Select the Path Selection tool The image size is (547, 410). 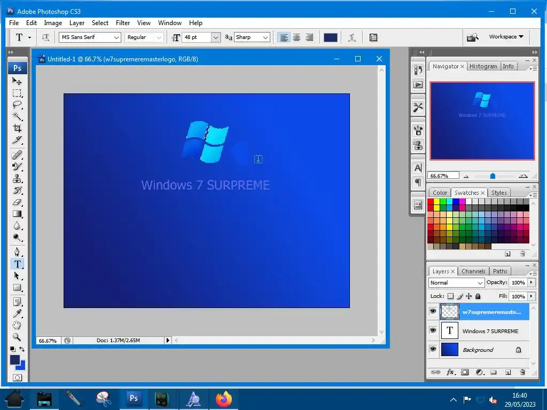coord(17,276)
